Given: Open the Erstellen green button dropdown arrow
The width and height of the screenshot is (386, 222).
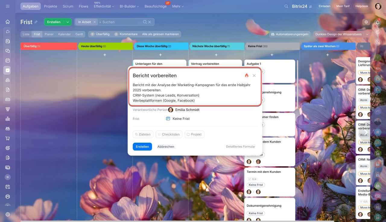Looking at the screenshot, I should pyautogui.click(x=68, y=22).
